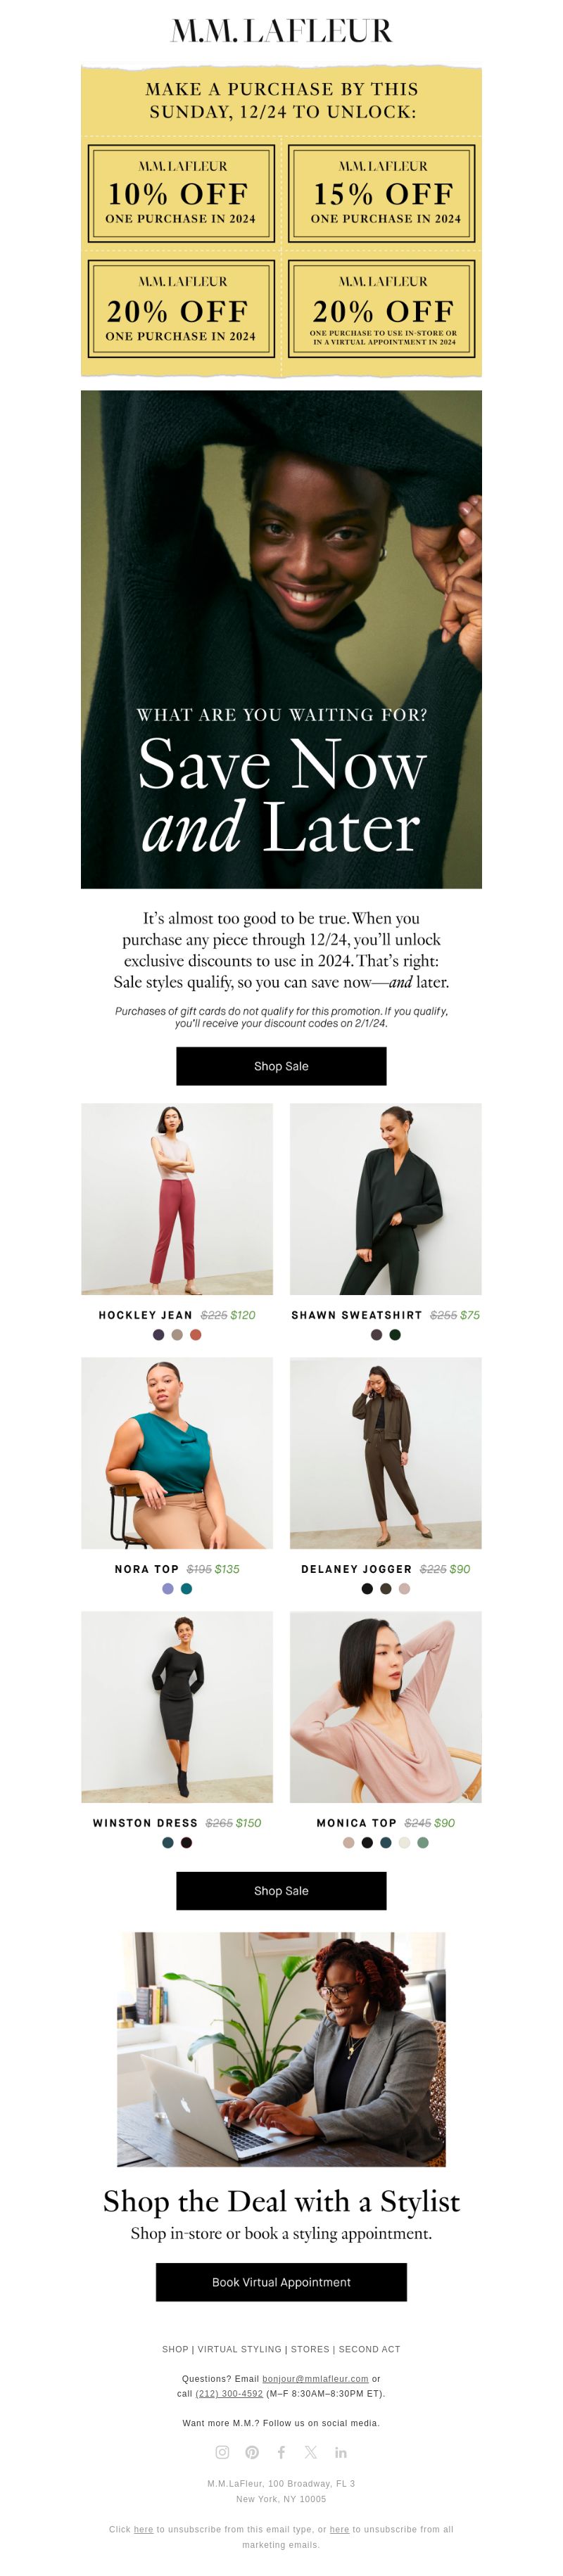This screenshot has width=563, height=2576.
Task: Open VIRTUAL STYLING footer link
Action: (239, 2349)
